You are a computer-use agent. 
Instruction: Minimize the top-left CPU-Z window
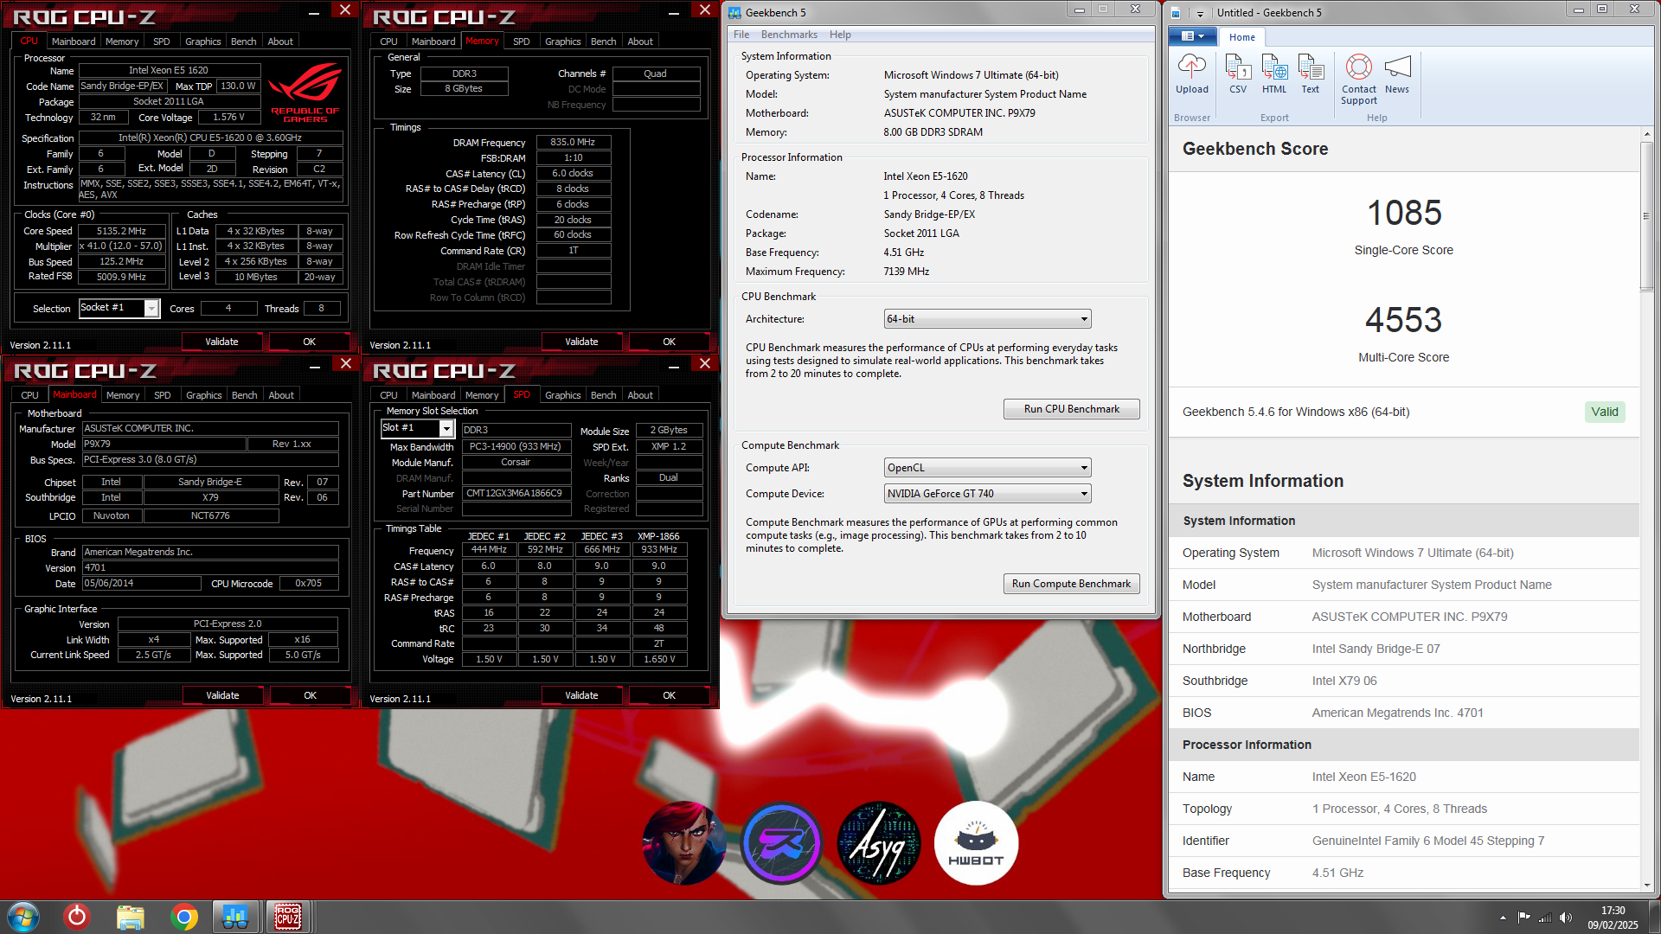click(x=314, y=13)
